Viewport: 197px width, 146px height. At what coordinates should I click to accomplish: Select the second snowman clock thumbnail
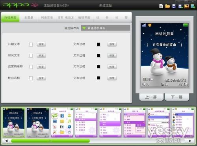[x=38, y=123]
